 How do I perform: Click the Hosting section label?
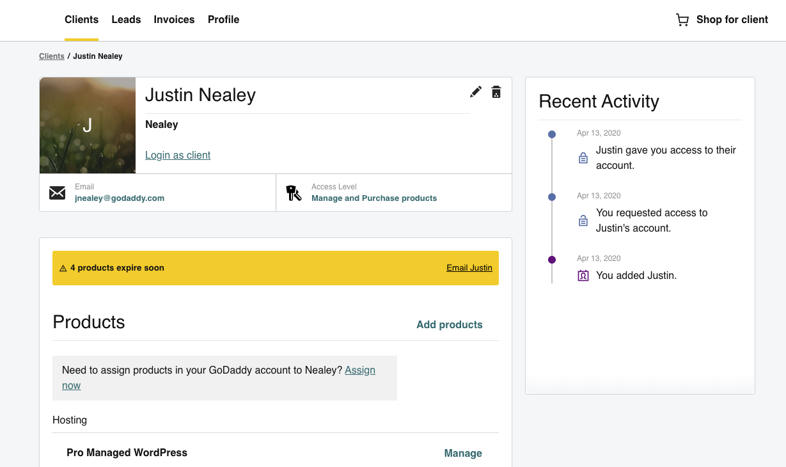click(x=70, y=420)
